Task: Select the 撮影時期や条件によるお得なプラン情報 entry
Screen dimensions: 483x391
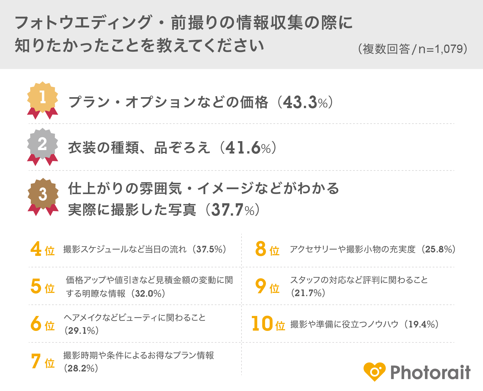Action: pos(139,361)
